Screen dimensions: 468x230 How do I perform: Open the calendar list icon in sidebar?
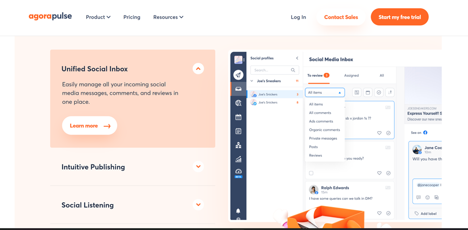coord(238,131)
